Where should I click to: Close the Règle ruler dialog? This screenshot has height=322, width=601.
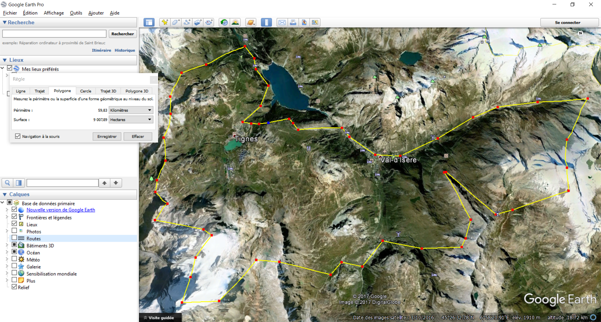[154, 79]
